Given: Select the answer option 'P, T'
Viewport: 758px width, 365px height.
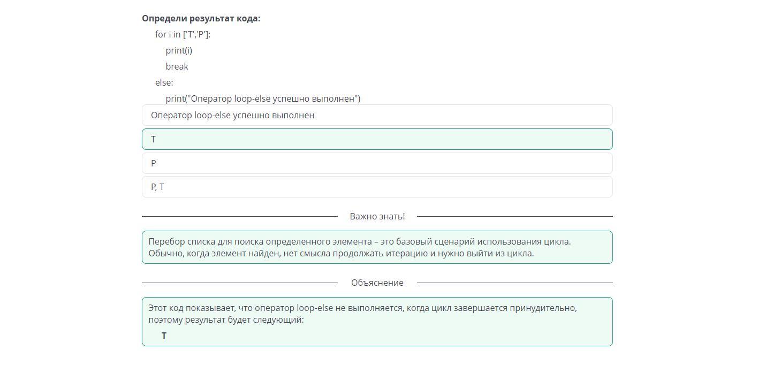Looking at the screenshot, I should pyautogui.click(x=377, y=187).
